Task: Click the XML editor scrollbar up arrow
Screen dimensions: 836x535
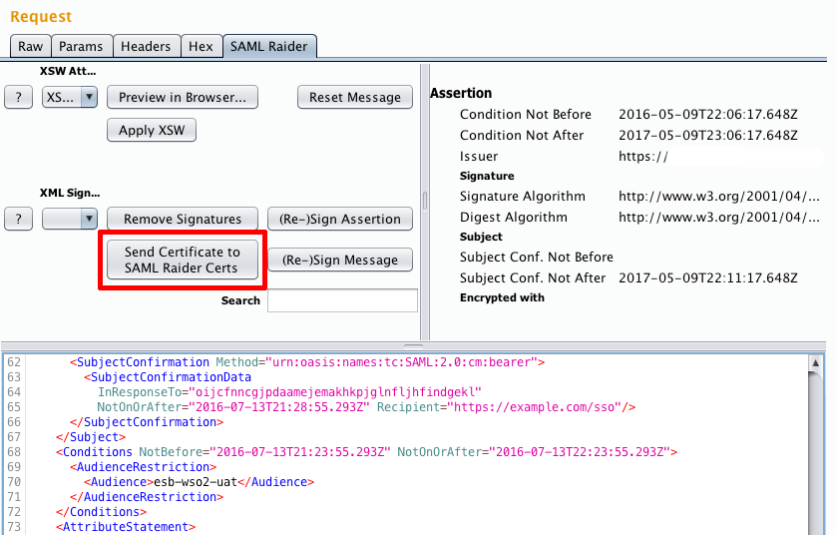Action: click(x=815, y=363)
